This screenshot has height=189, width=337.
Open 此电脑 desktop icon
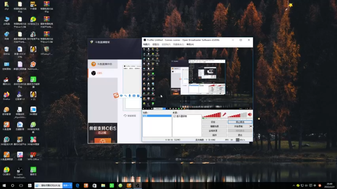pyautogui.click(x=7, y=21)
